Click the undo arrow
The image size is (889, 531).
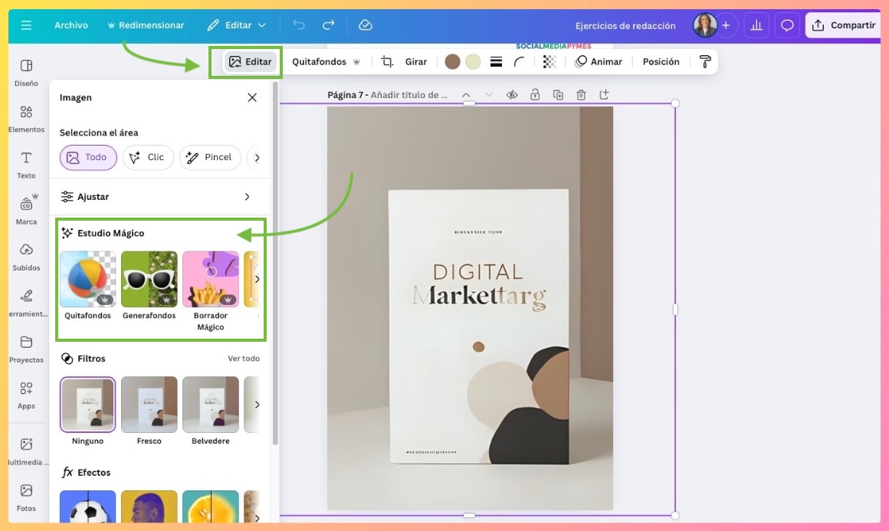click(299, 25)
